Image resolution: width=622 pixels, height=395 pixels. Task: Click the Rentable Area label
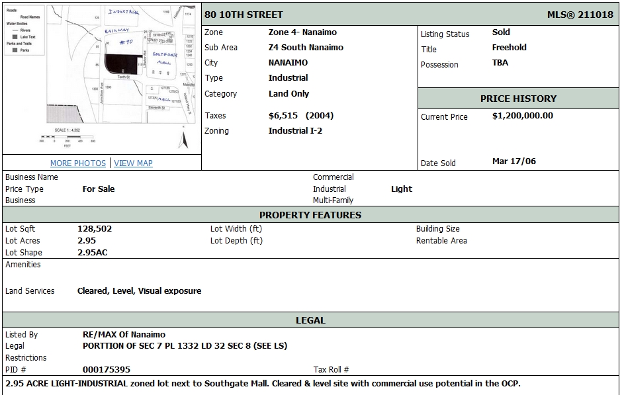(441, 240)
